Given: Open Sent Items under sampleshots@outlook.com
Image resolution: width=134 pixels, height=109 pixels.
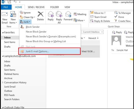Looking at the screenshot, I should pos(10,70).
